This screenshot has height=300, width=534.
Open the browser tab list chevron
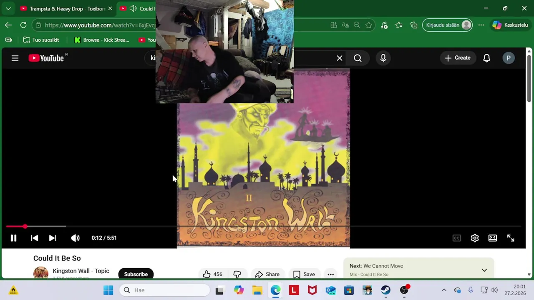[x=8, y=8]
